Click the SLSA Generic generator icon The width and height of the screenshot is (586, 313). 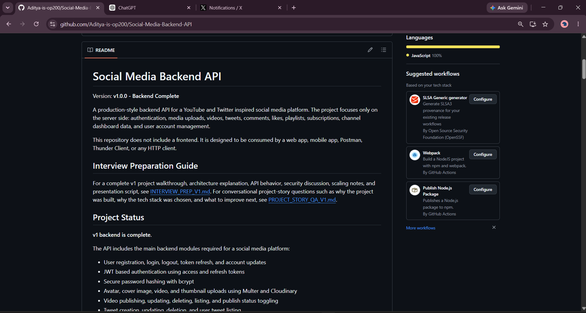pos(415,100)
